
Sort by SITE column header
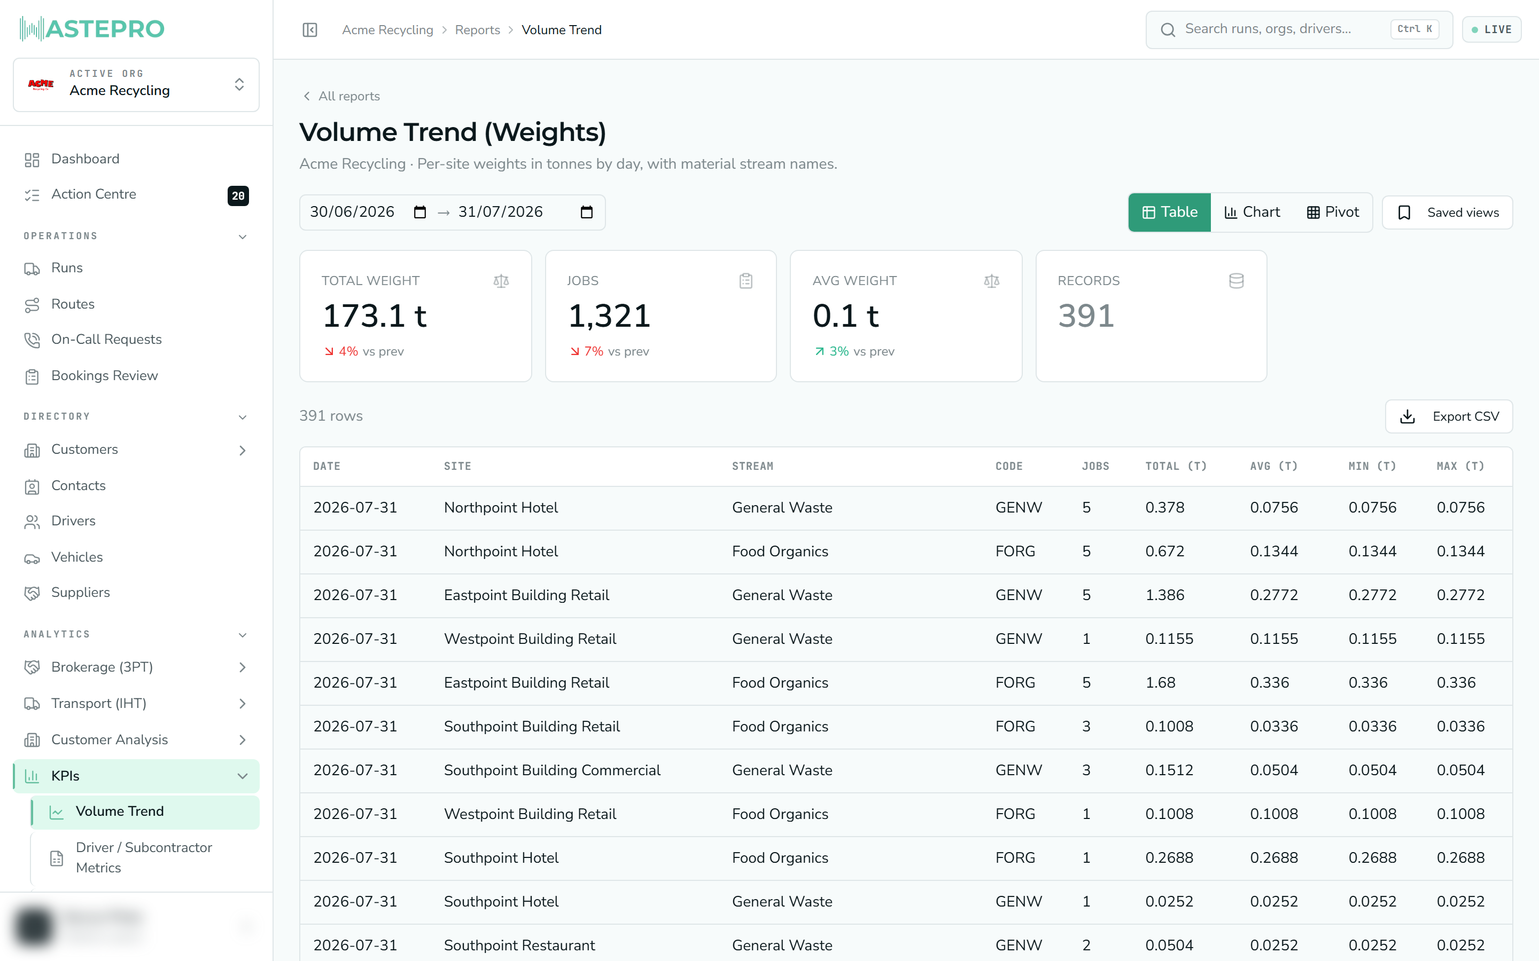click(457, 467)
